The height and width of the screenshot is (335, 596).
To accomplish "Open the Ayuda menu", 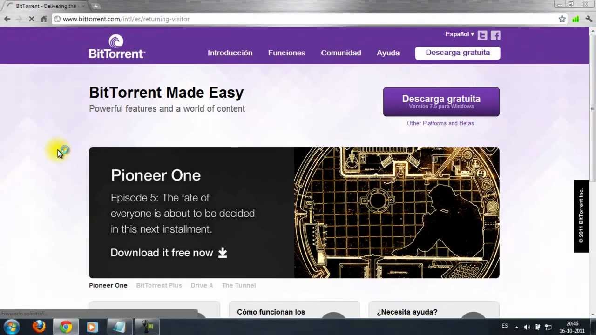I will pos(388,53).
